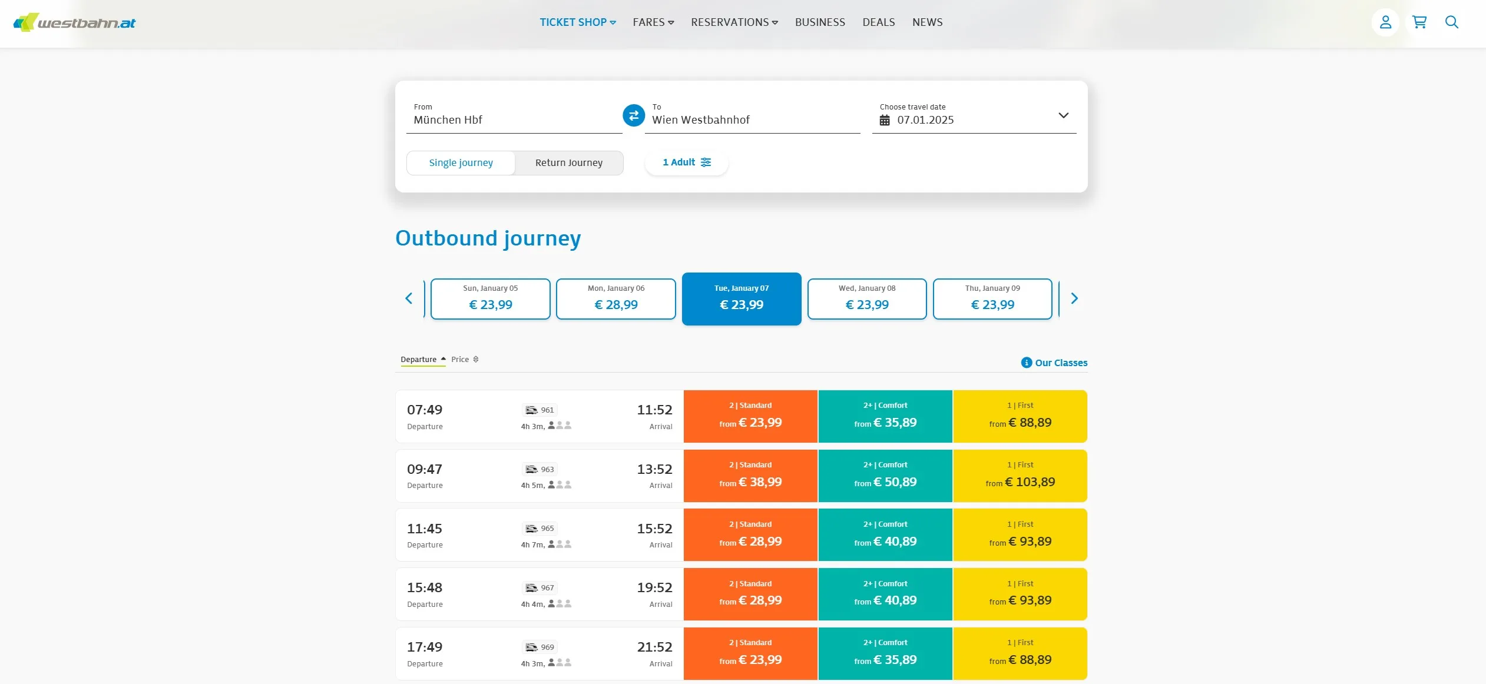The width and height of the screenshot is (1486, 684).
Task: Open 1 Adult passenger settings
Action: point(687,162)
